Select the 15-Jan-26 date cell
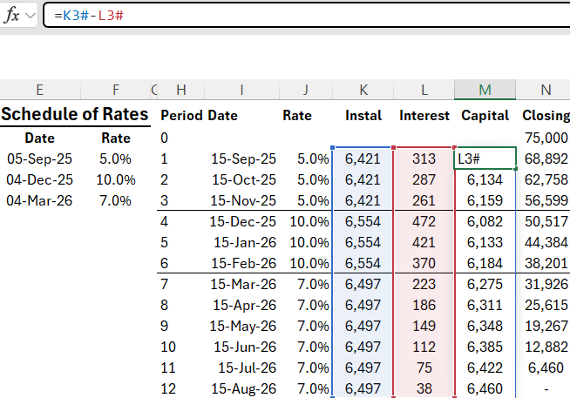This screenshot has height=398, width=570. [245, 243]
